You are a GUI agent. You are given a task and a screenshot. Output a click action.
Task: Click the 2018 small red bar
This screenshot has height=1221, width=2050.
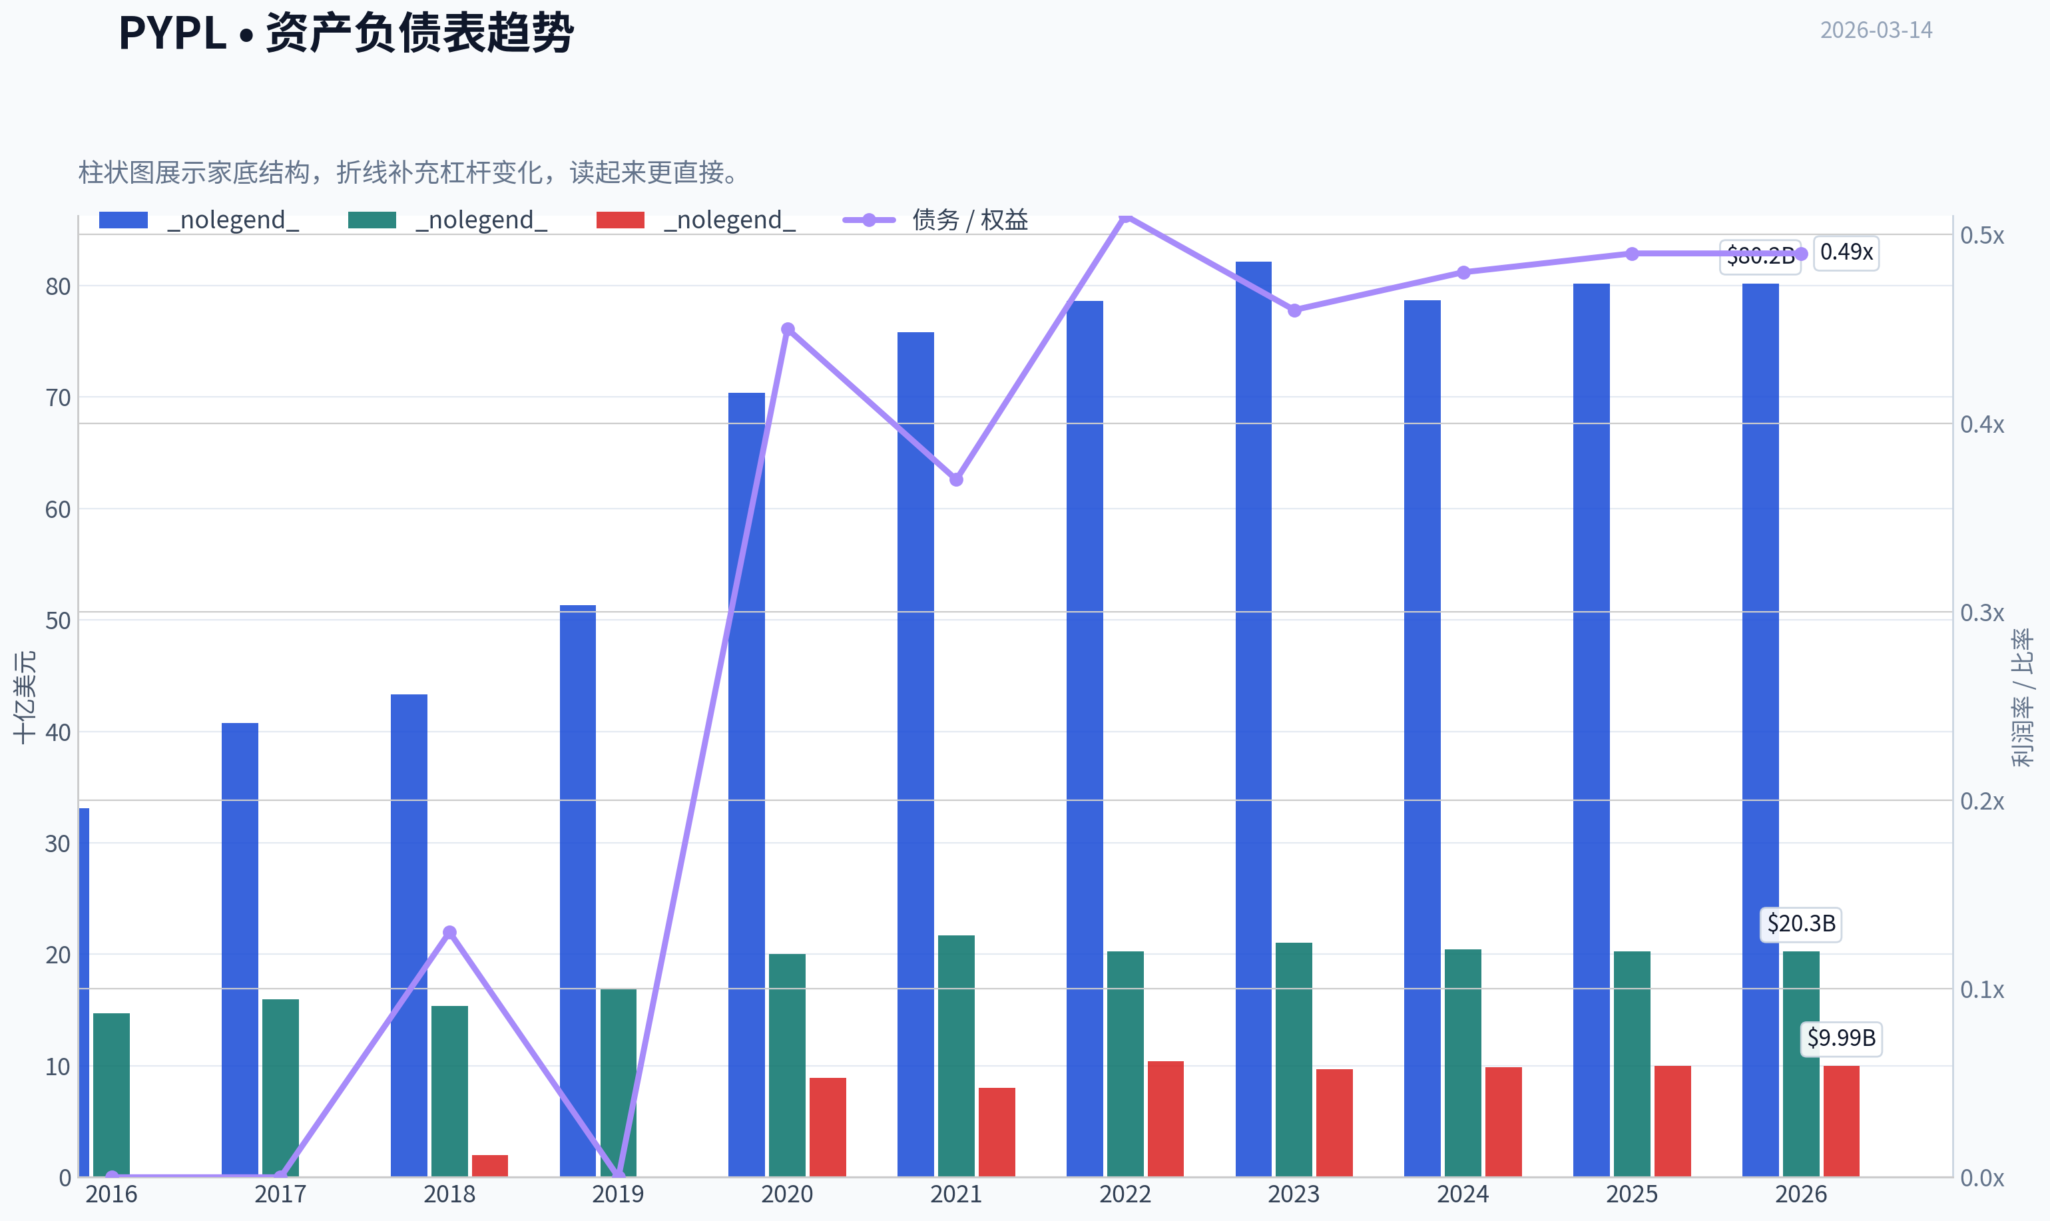(489, 1166)
